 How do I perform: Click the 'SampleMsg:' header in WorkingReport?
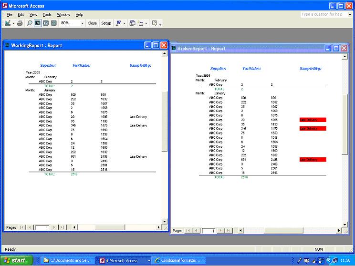point(140,65)
